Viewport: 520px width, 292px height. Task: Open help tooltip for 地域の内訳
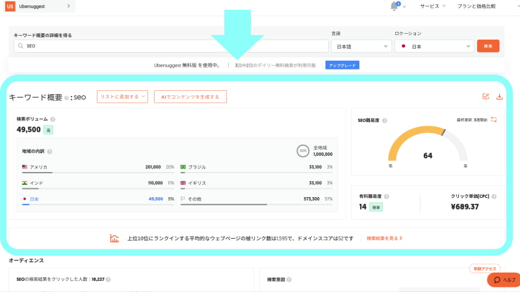[x=49, y=151]
